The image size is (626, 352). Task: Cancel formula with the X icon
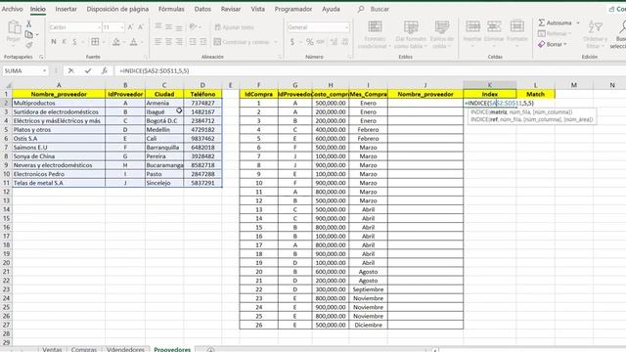(x=70, y=70)
